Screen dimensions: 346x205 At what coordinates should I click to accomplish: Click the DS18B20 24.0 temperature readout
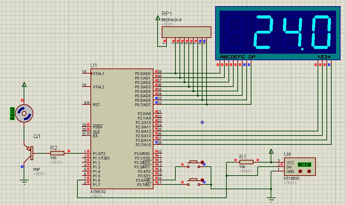click(305, 165)
